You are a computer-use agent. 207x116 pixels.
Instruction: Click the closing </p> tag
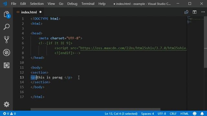68,77
